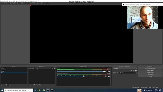Add a new source with the plus icon
This screenshot has width=163, height=92.
pyautogui.click(x=30, y=85)
